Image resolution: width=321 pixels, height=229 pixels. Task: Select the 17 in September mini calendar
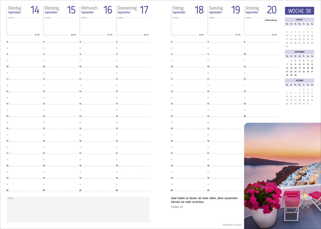click(299, 68)
